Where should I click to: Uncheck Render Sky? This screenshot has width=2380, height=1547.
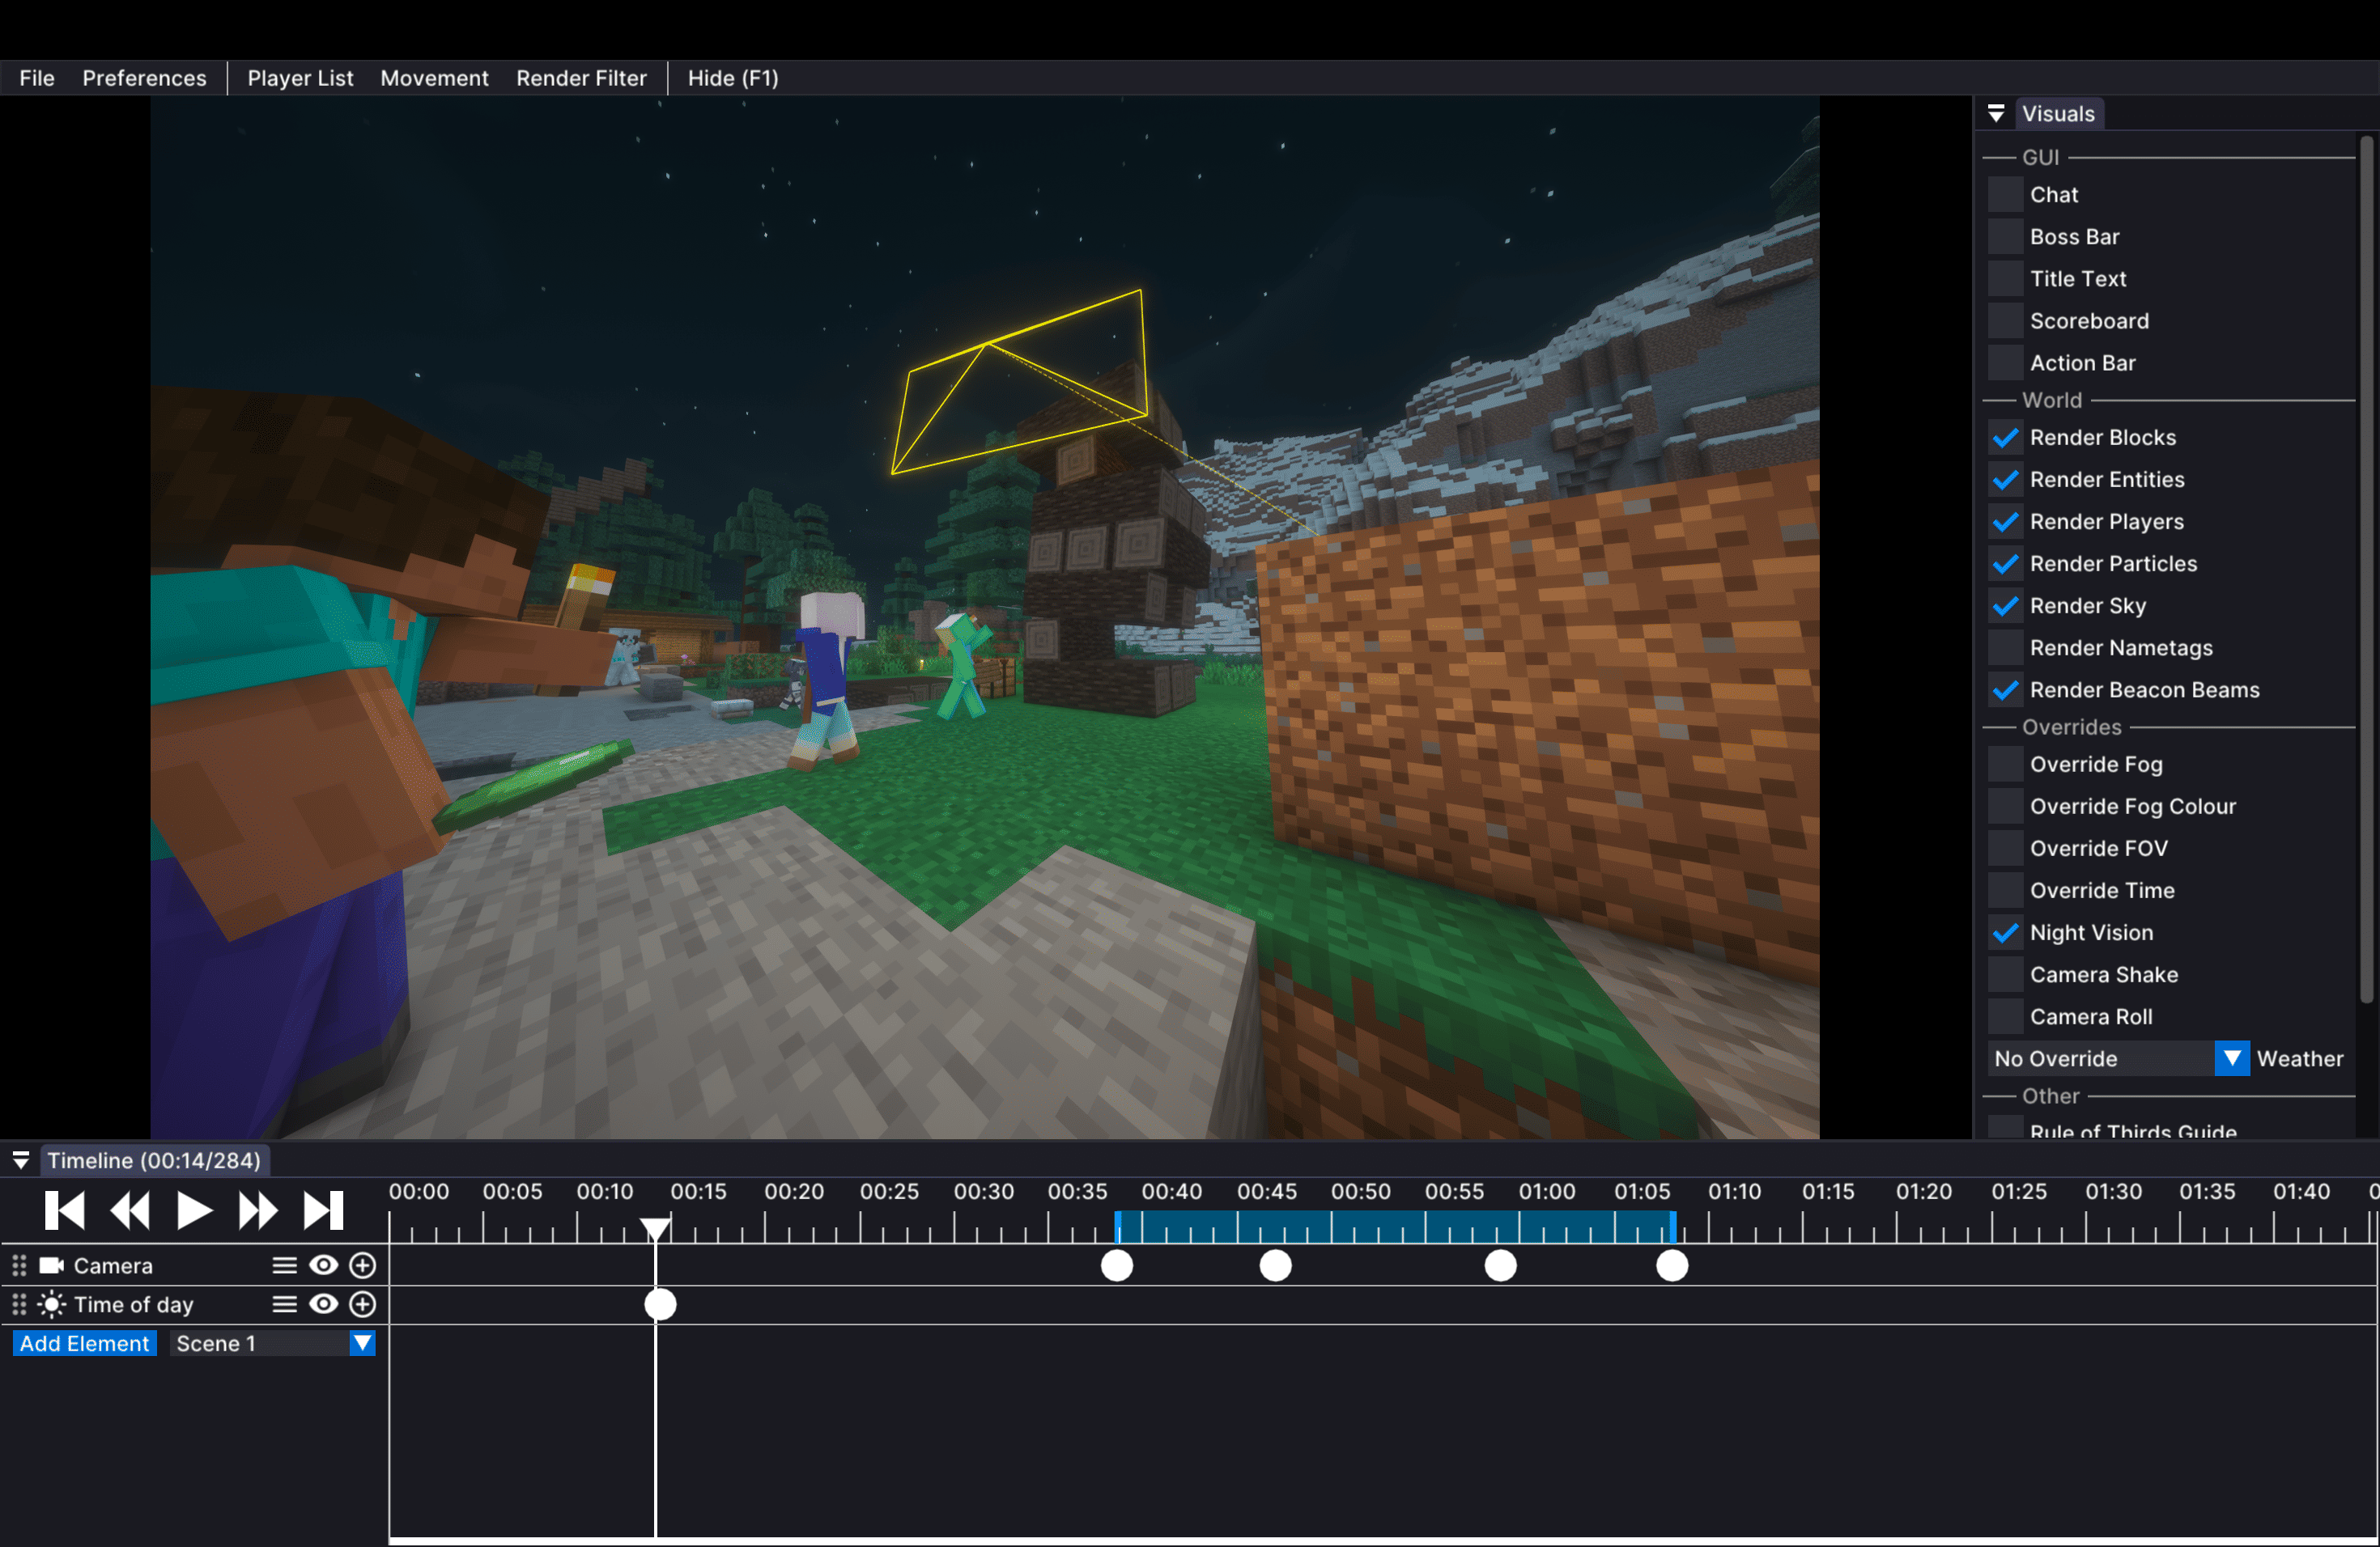point(2005,605)
